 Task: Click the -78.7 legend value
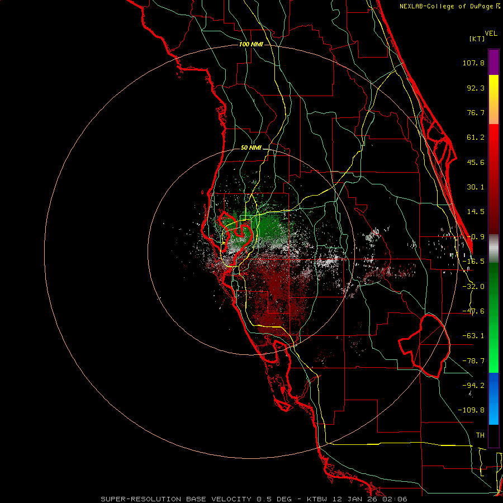click(473, 361)
